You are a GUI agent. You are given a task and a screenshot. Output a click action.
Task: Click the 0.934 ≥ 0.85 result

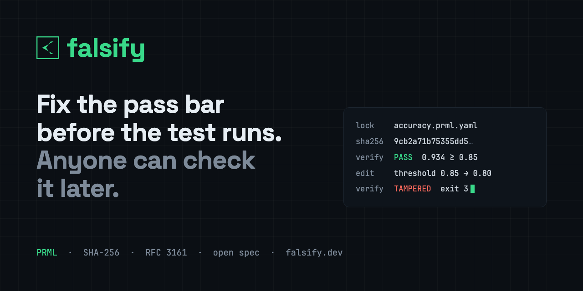(x=450, y=157)
